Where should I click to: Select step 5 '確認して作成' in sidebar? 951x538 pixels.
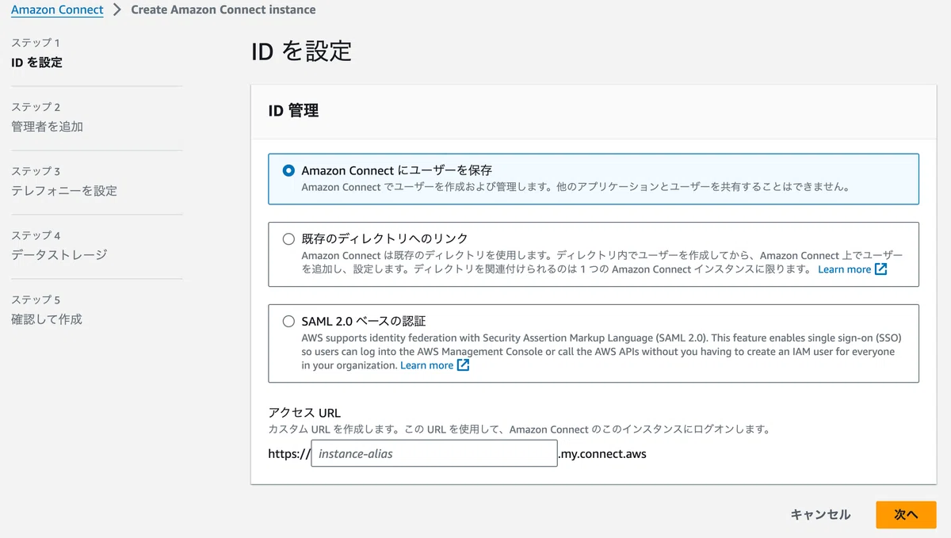pos(47,319)
